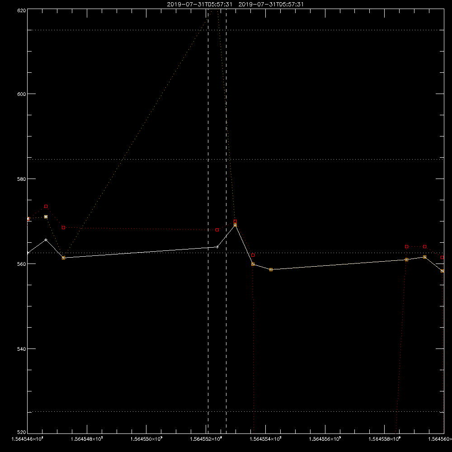The image size is (452, 452).
Task: Click the 620 y-axis label
Action: coord(22,10)
